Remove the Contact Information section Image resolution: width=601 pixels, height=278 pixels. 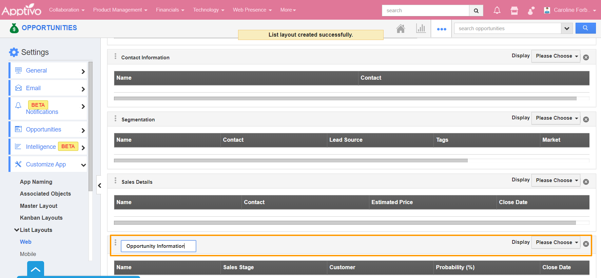coord(586,58)
